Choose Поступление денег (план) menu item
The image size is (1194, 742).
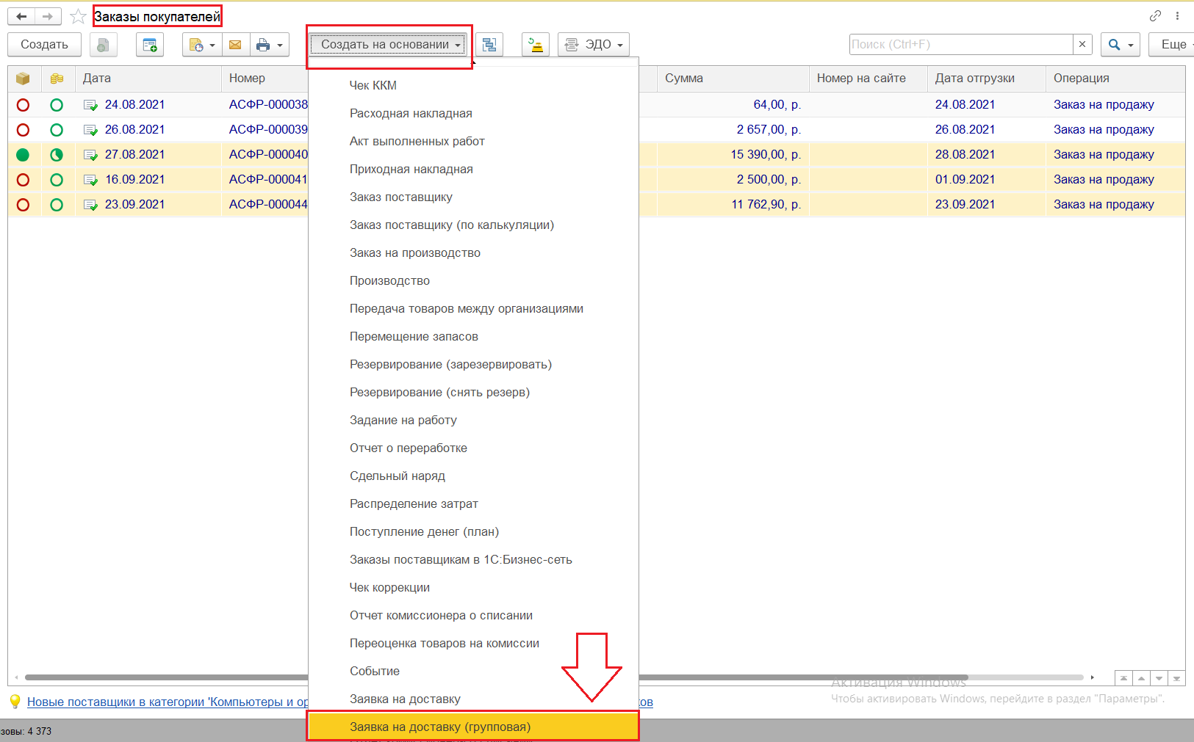pyautogui.click(x=473, y=532)
